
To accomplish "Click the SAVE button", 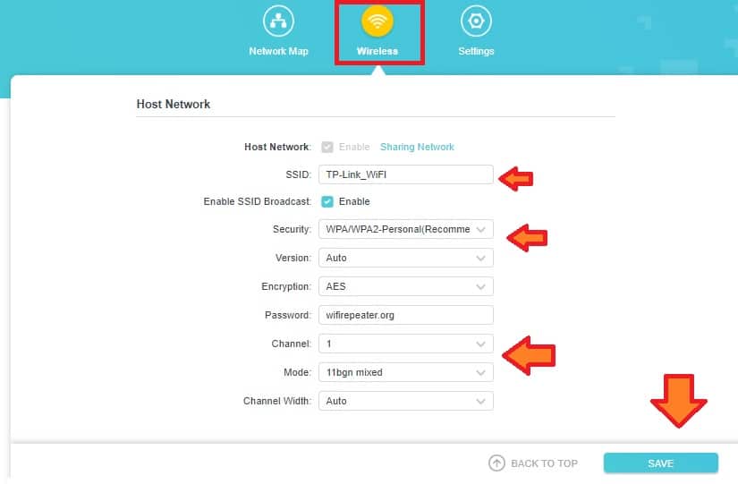I will 660,463.
